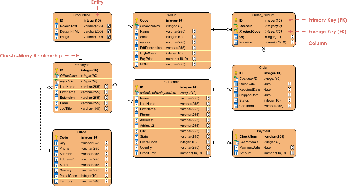This screenshot has width=347, height=186.
Task: Click the Office Phone column name
Action: 65,148
